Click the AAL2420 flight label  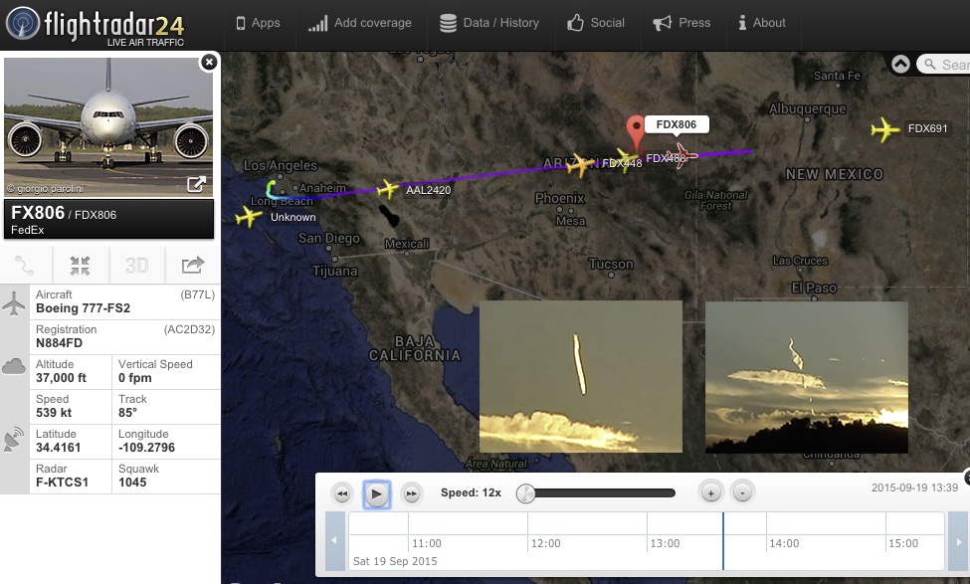pyautogui.click(x=428, y=190)
